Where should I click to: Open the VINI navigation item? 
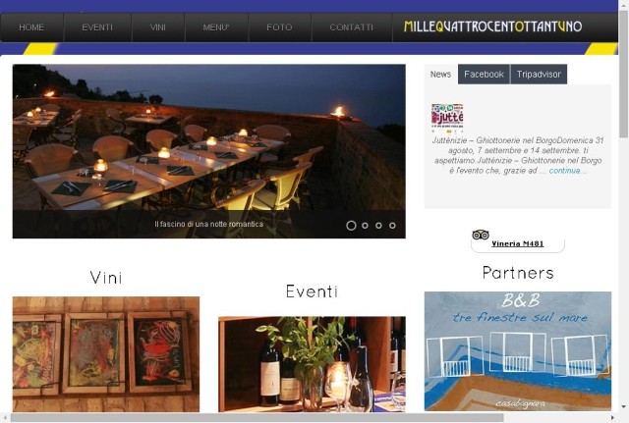pyautogui.click(x=158, y=27)
